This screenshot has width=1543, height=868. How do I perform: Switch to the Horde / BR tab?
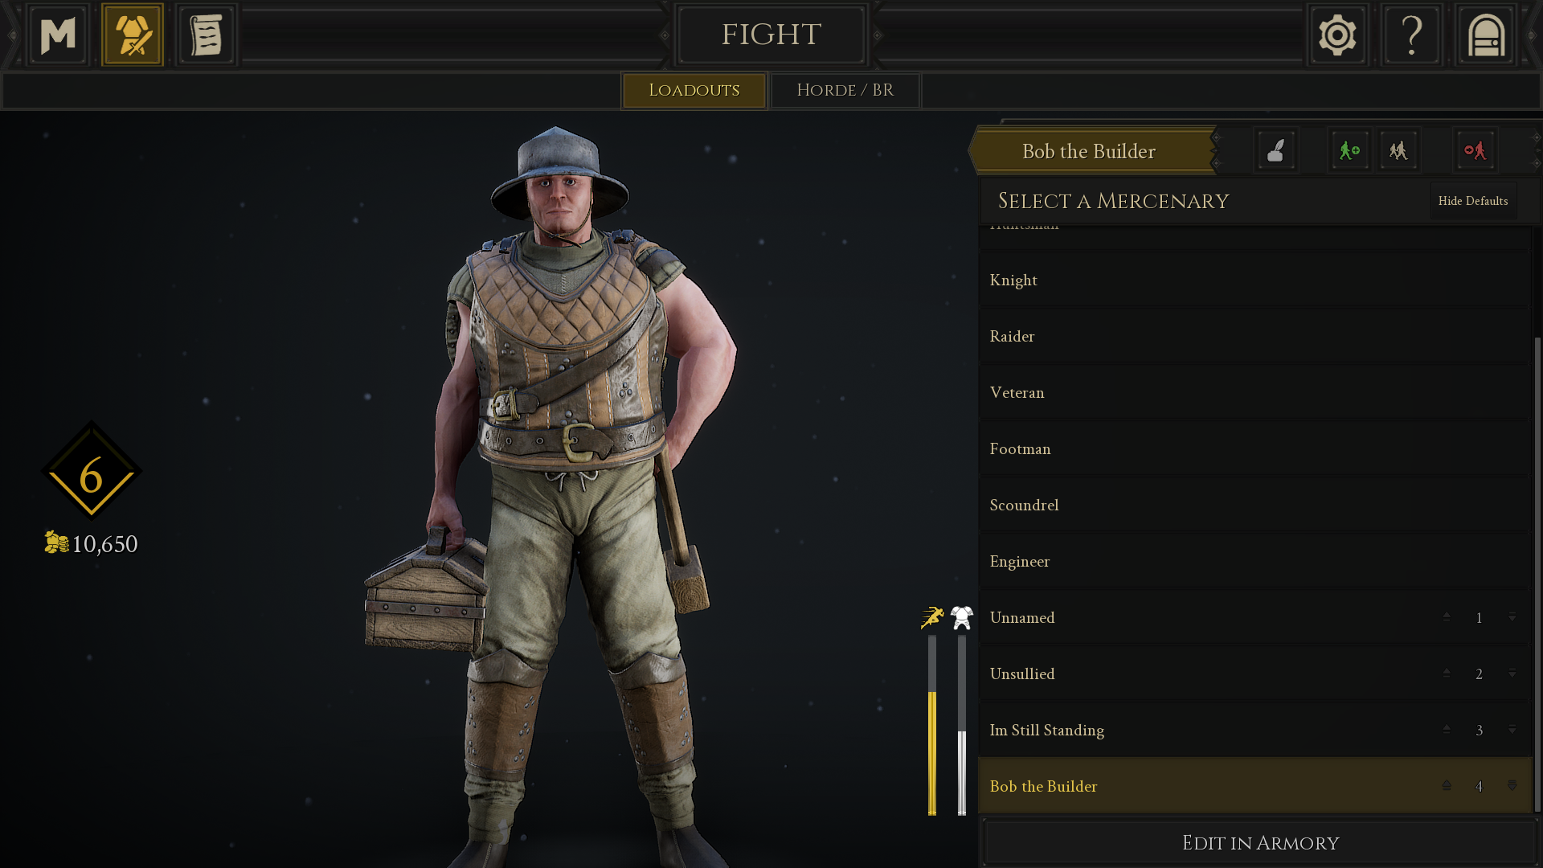845,90
